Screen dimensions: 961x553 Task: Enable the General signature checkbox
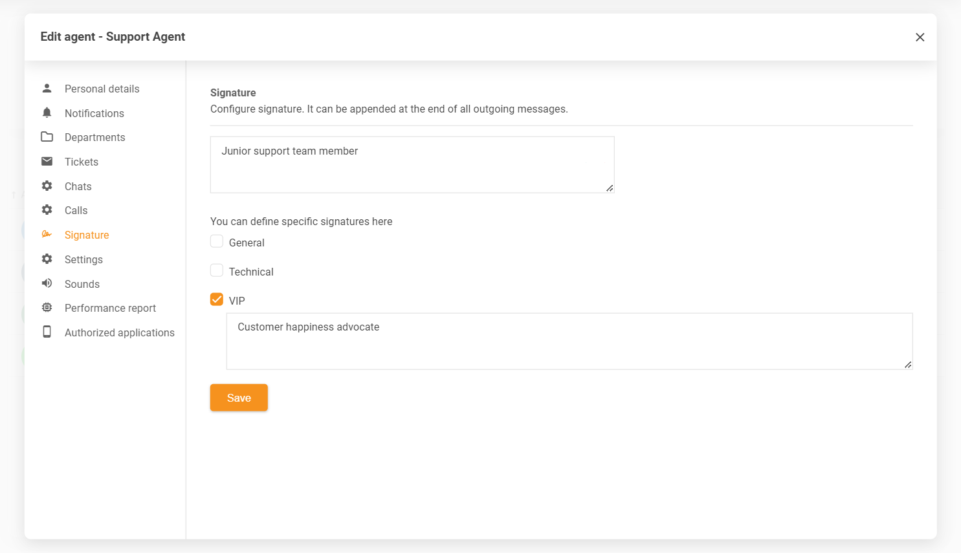217,241
